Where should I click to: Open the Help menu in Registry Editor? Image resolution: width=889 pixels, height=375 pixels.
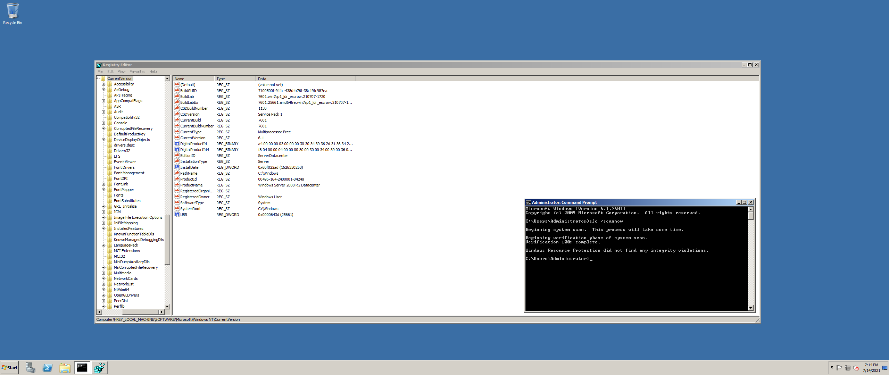[153, 72]
